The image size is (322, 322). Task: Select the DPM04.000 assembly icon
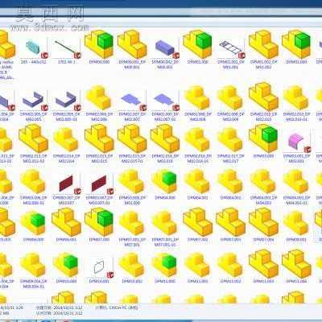coord(165,181)
